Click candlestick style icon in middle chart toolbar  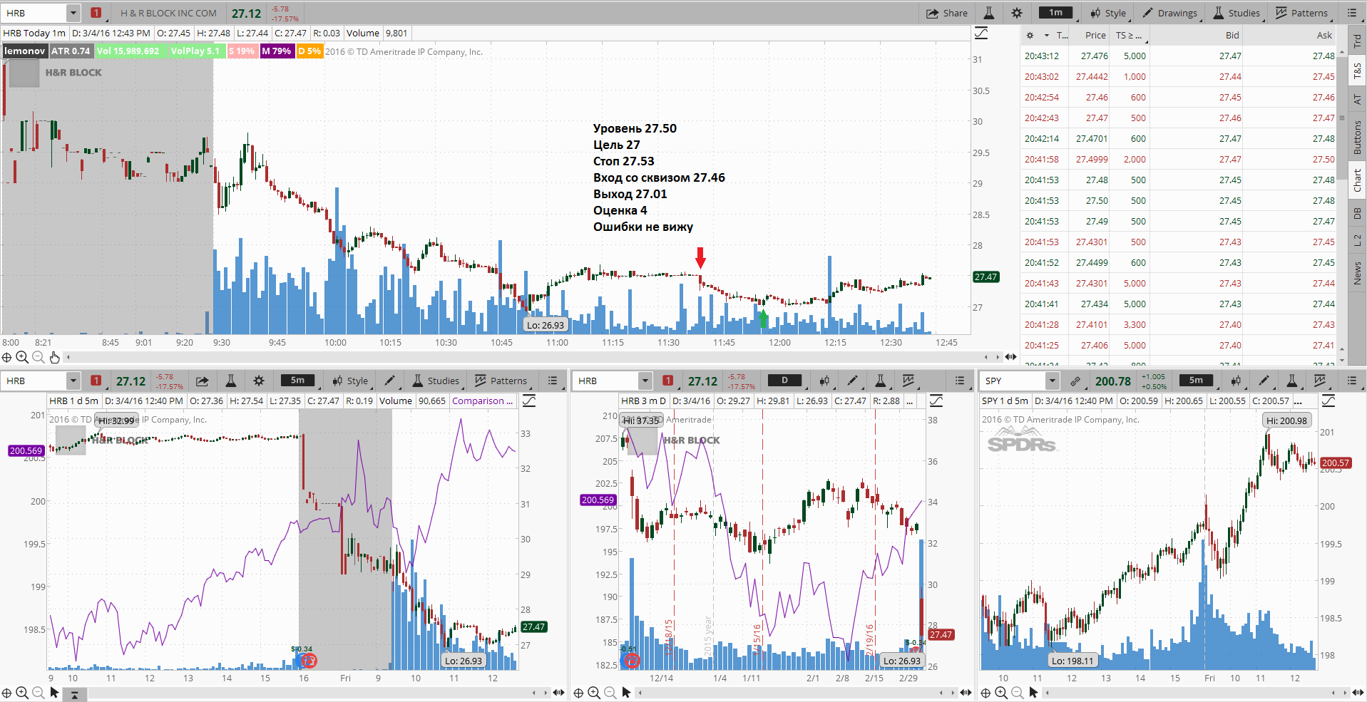(824, 381)
